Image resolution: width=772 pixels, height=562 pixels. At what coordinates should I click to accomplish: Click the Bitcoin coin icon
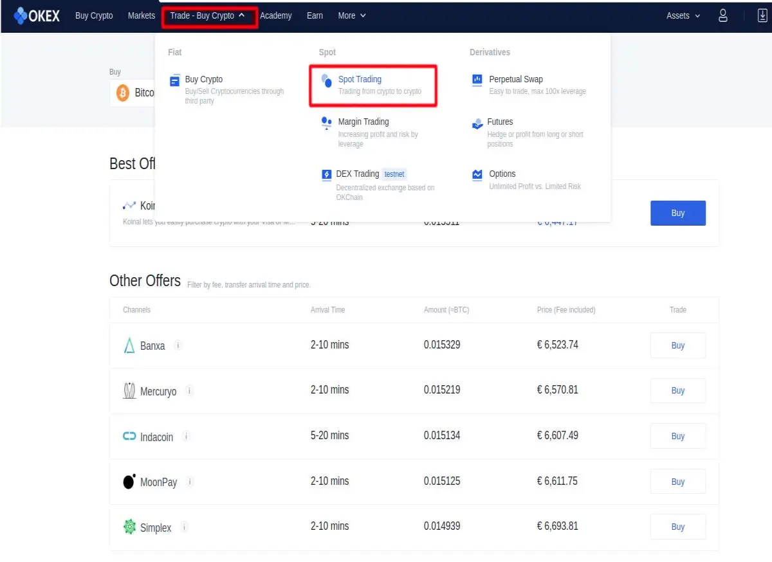(123, 94)
